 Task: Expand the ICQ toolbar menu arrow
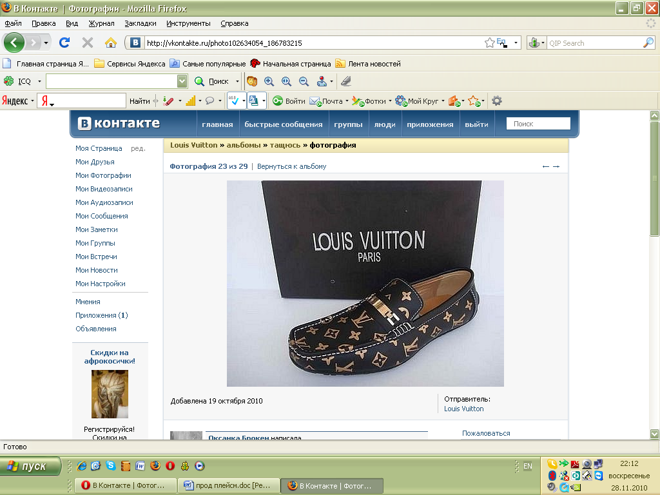(x=39, y=81)
